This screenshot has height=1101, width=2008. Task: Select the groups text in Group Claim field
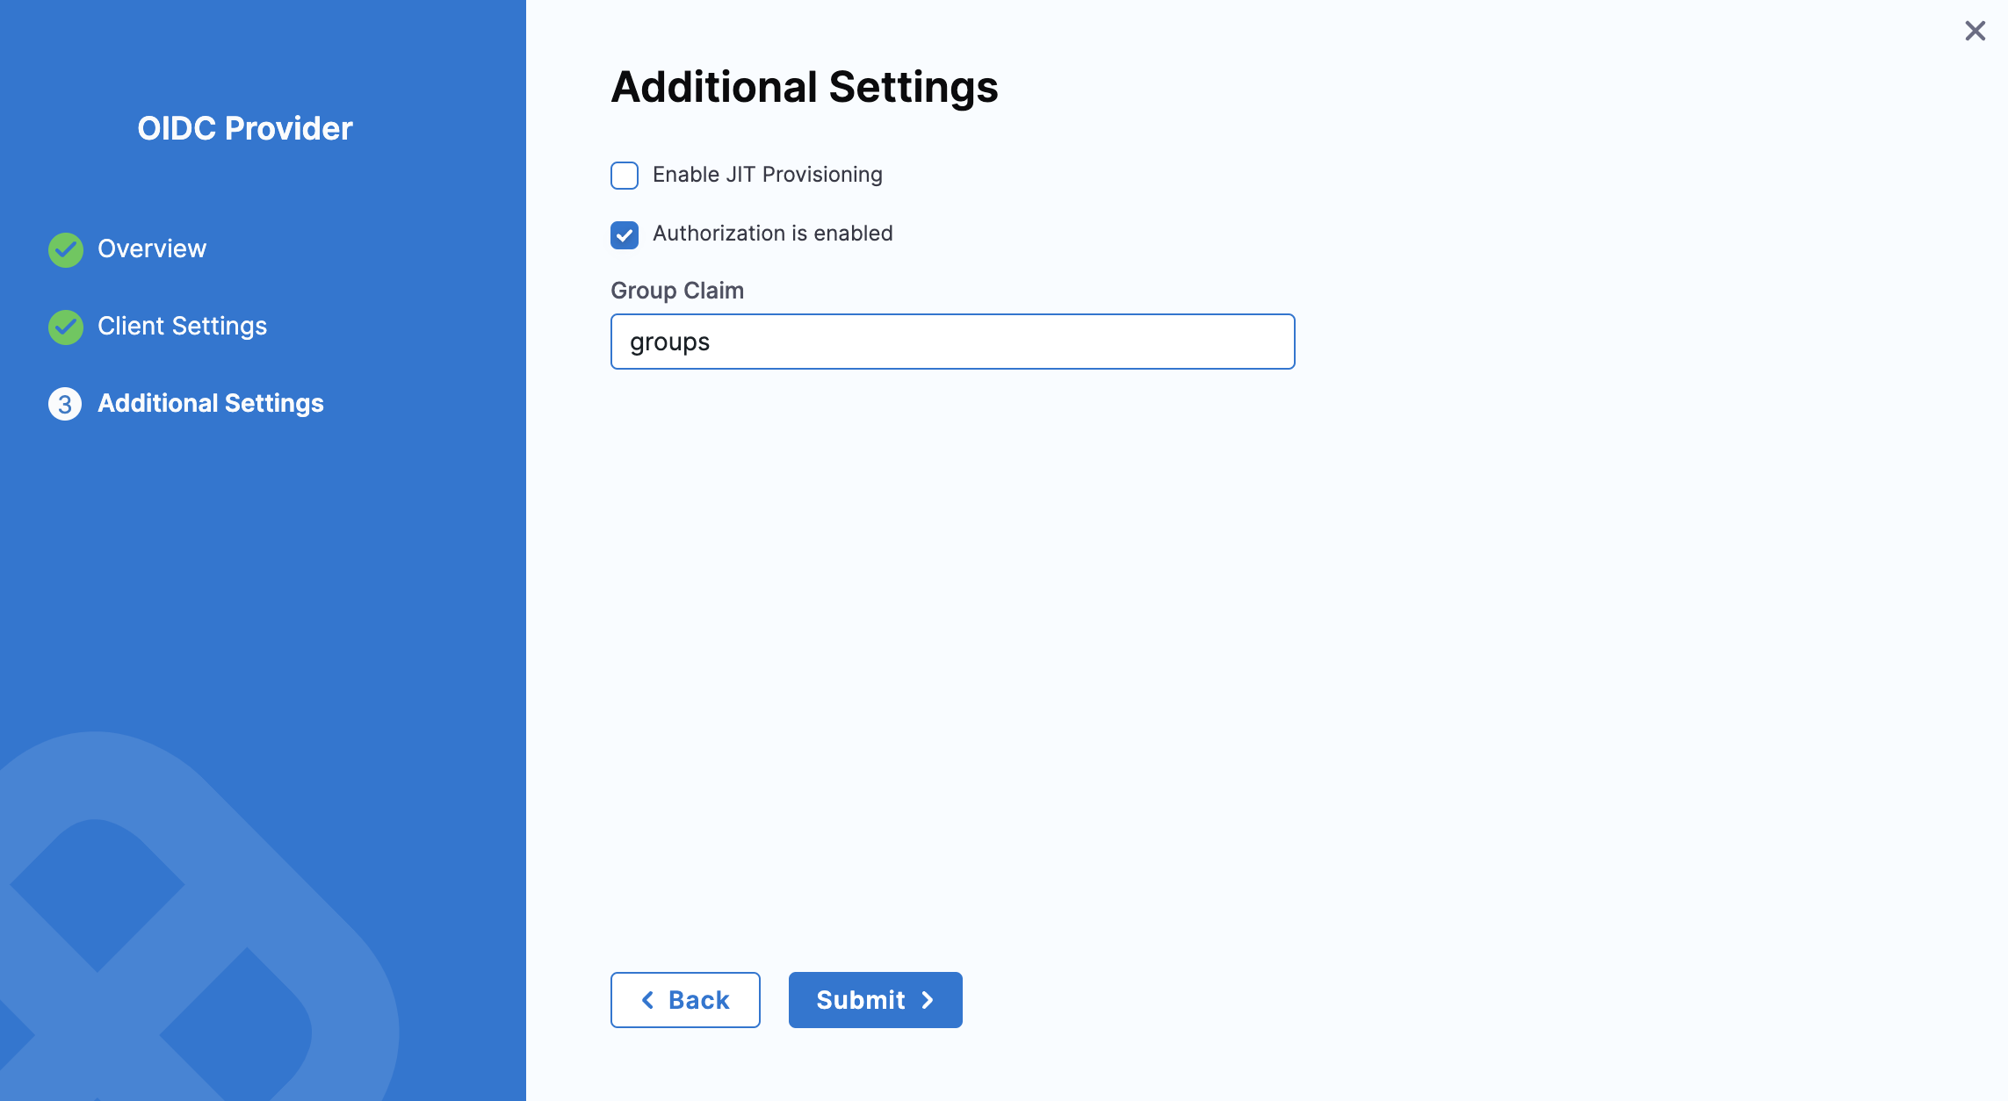click(x=669, y=342)
